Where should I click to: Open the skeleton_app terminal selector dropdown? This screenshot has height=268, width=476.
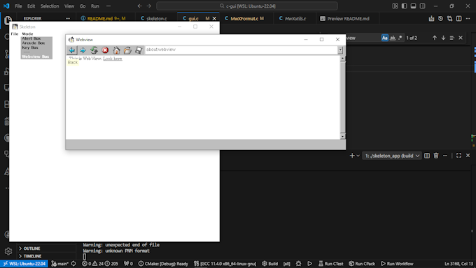coord(391,156)
